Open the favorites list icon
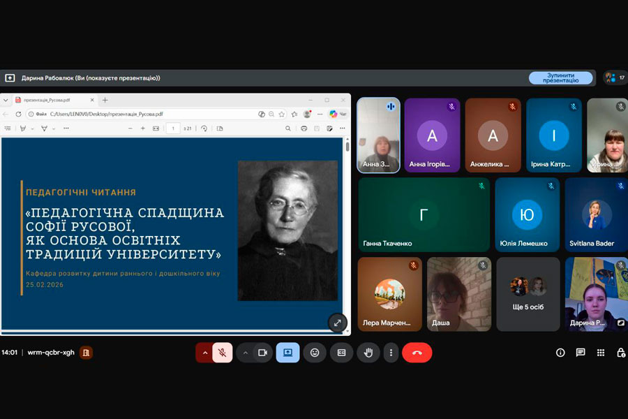The width and height of the screenshot is (628, 419). click(294, 115)
